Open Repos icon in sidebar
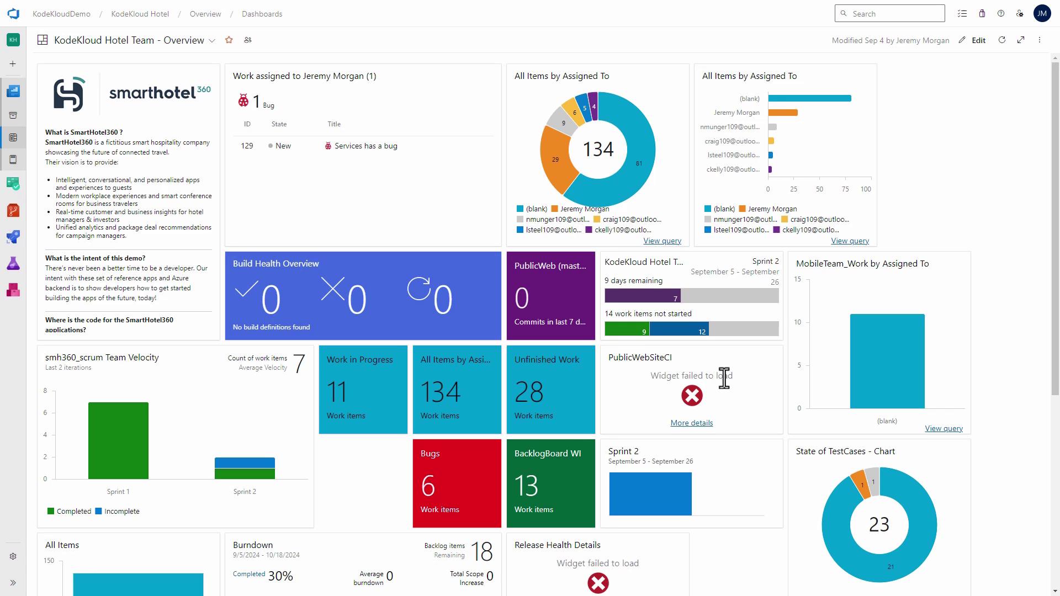 (x=13, y=210)
